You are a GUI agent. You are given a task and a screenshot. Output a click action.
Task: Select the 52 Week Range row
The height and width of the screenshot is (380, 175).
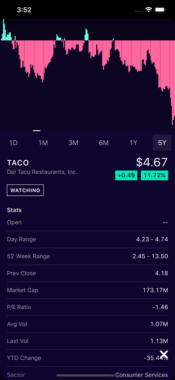[x=87, y=256]
